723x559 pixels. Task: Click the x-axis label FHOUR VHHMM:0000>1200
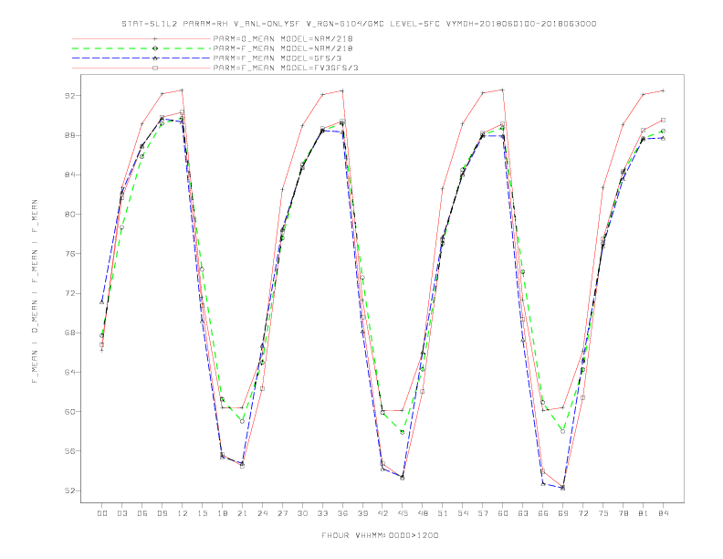[x=380, y=535]
